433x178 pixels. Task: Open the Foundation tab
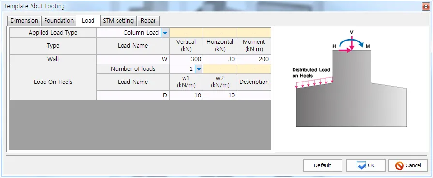tap(59, 21)
